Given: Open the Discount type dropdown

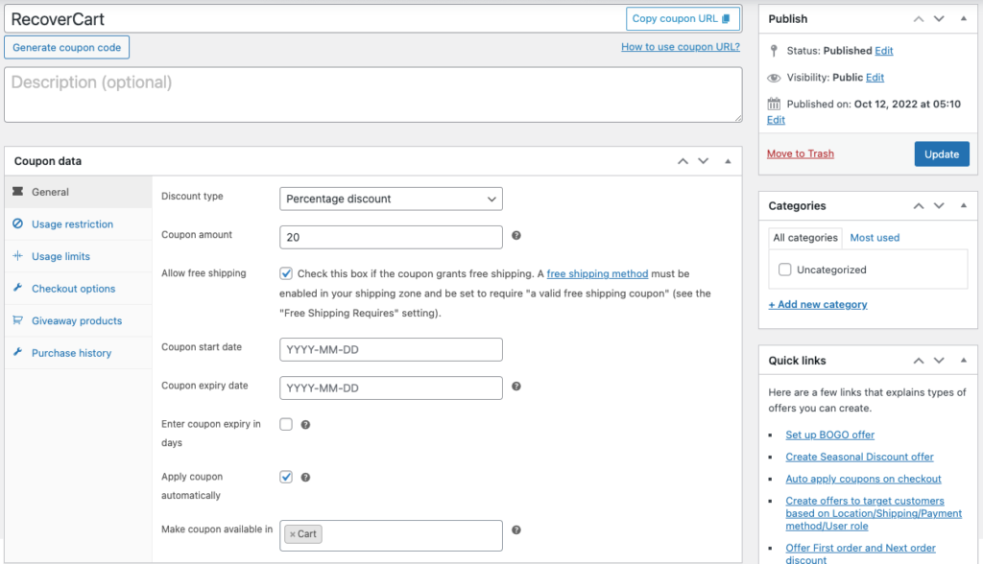Looking at the screenshot, I should [391, 199].
